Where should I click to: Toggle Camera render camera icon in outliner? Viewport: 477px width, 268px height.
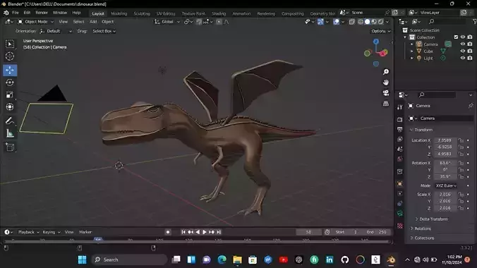click(470, 44)
